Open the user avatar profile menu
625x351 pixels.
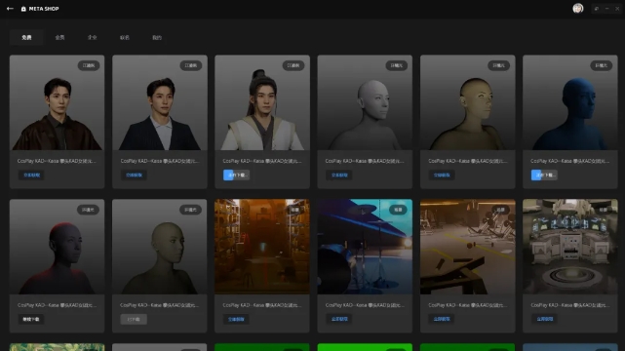[x=578, y=9]
